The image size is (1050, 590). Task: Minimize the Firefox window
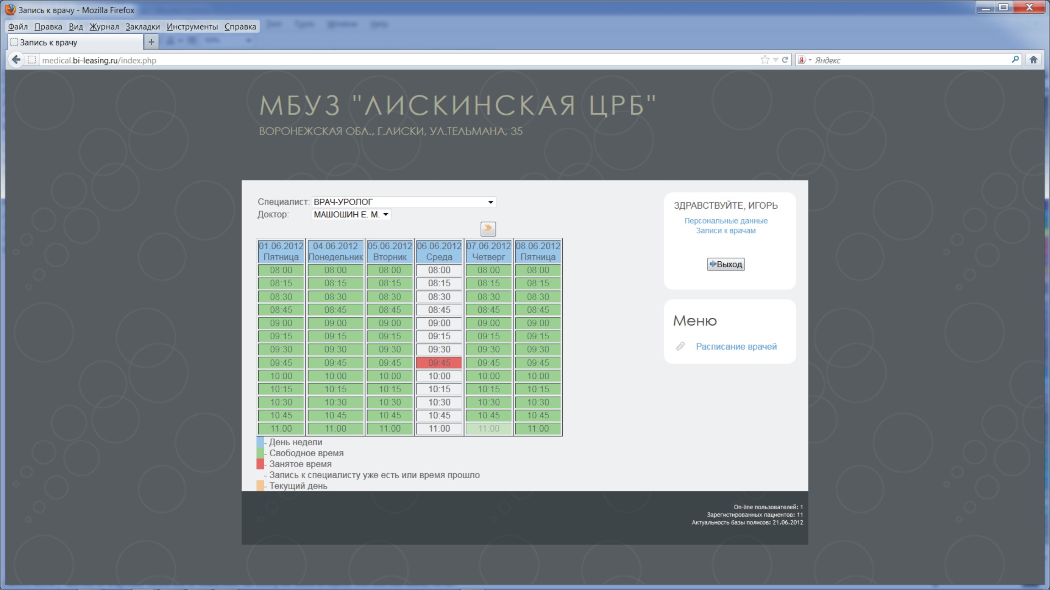[985, 7]
